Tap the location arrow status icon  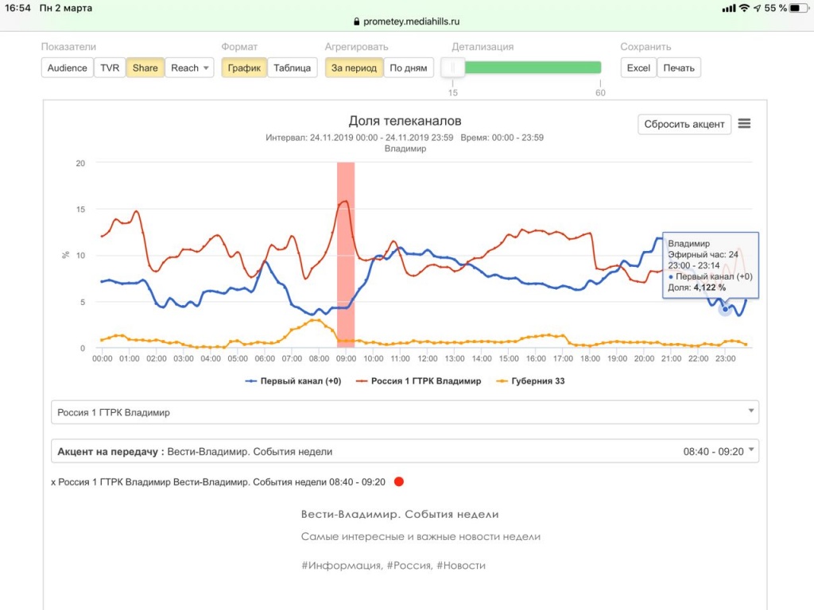click(758, 8)
